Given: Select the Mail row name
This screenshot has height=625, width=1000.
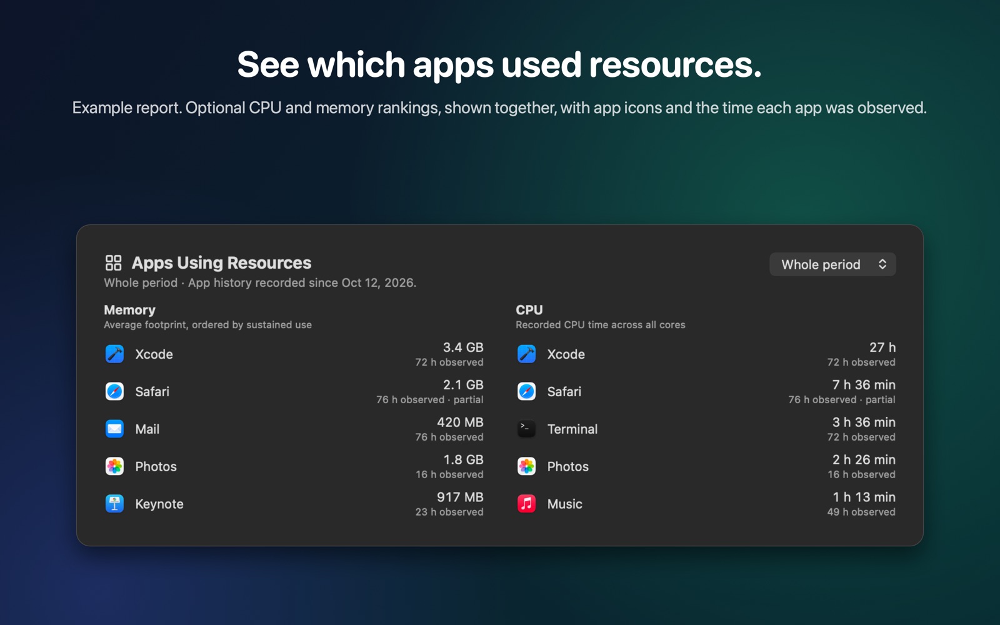Looking at the screenshot, I should [147, 429].
